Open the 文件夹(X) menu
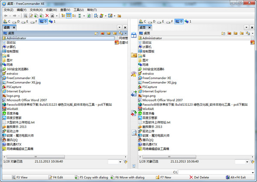This screenshot has width=257, height=182. pyautogui.click(x=36, y=10)
